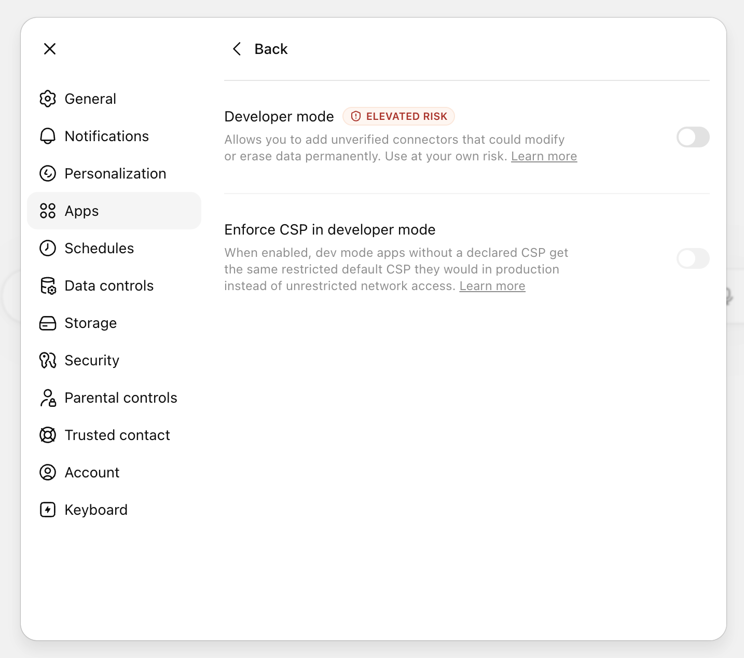Click the Storage drive icon
The width and height of the screenshot is (744, 658).
pos(48,323)
